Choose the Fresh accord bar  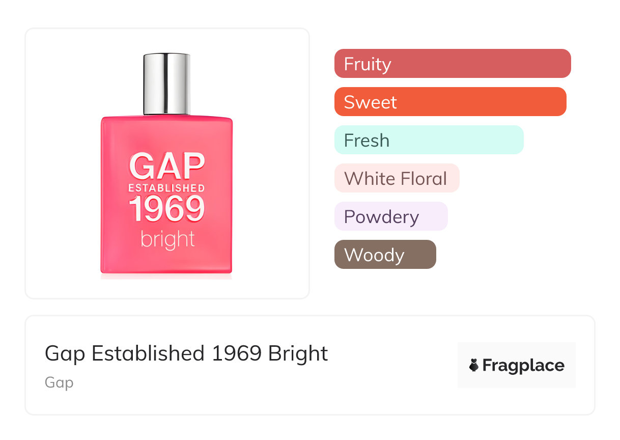(429, 140)
